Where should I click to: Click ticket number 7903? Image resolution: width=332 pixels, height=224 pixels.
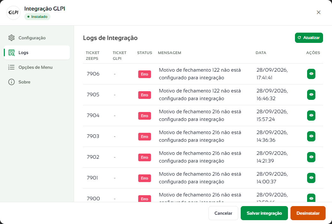point(93,136)
